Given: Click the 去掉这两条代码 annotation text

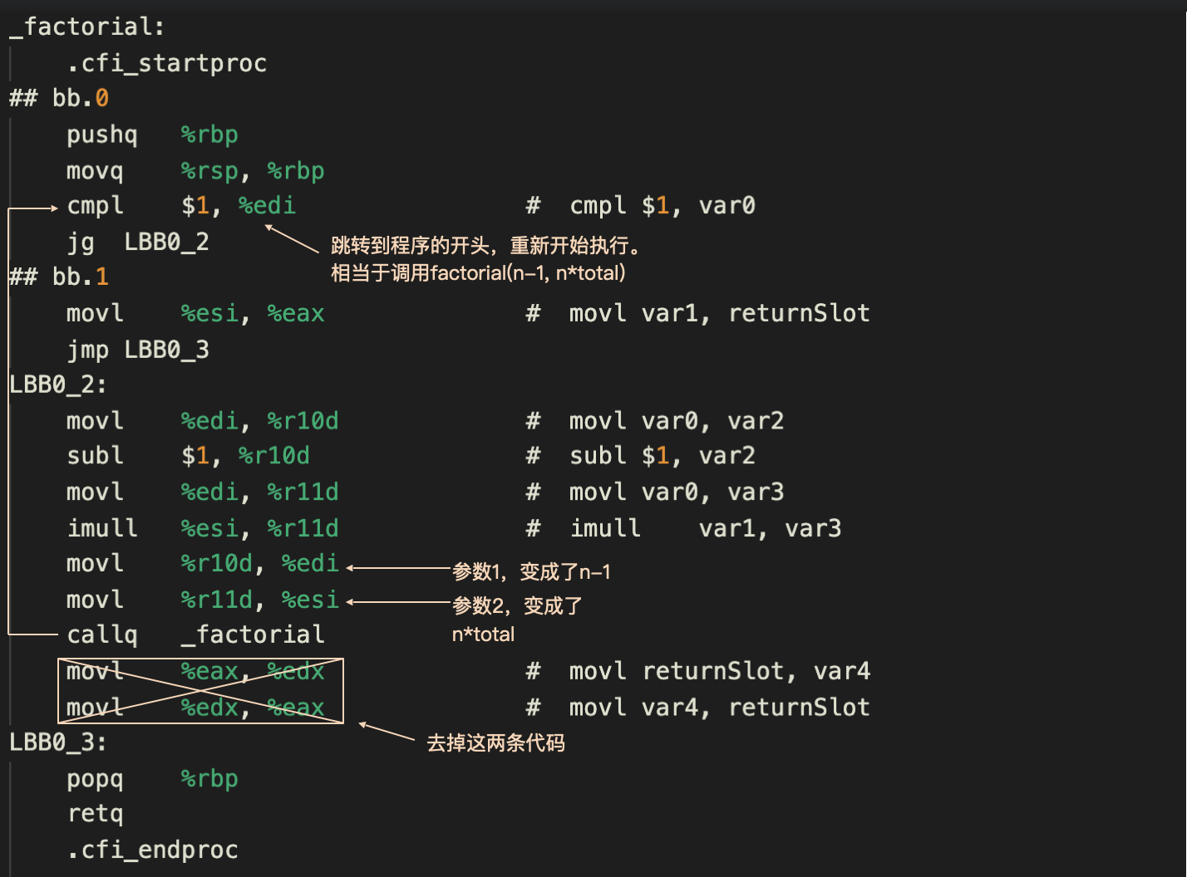Looking at the screenshot, I should point(495,743).
